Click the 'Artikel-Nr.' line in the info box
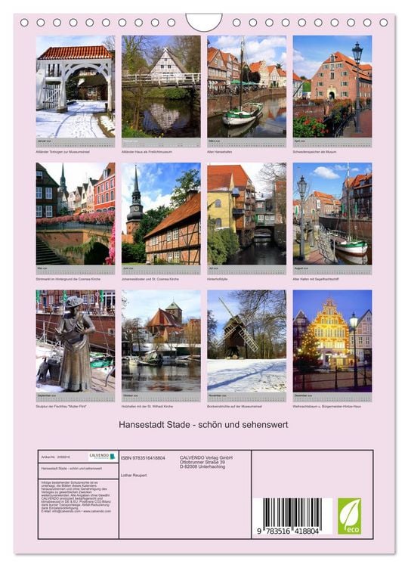The image size is (408, 567). click(x=55, y=457)
